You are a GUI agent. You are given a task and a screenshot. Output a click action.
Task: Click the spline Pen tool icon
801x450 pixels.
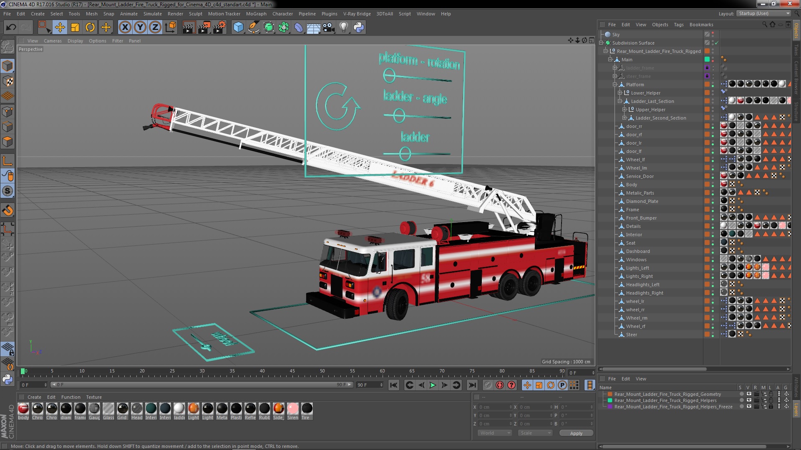click(x=254, y=27)
